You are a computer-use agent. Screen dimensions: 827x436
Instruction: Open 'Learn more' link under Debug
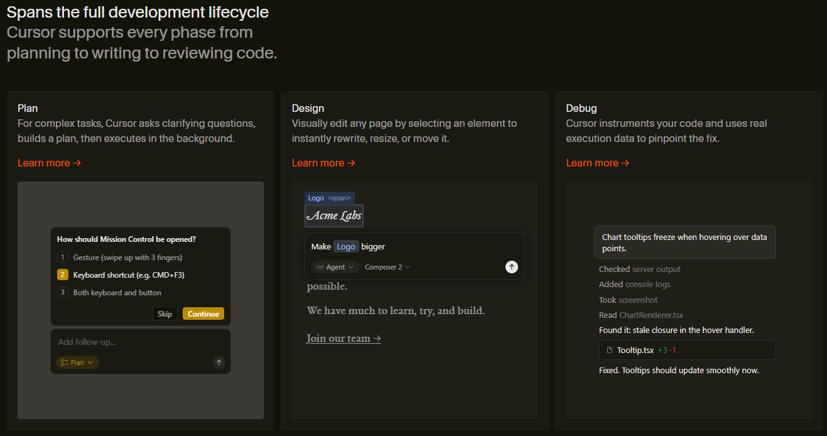pyautogui.click(x=597, y=163)
